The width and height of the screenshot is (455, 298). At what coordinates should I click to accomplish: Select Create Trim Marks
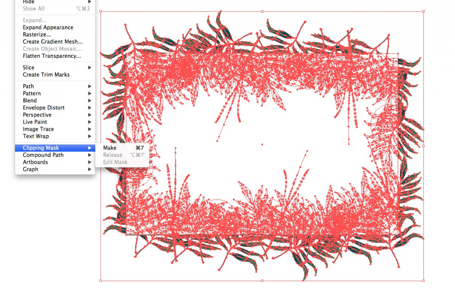click(x=55, y=75)
